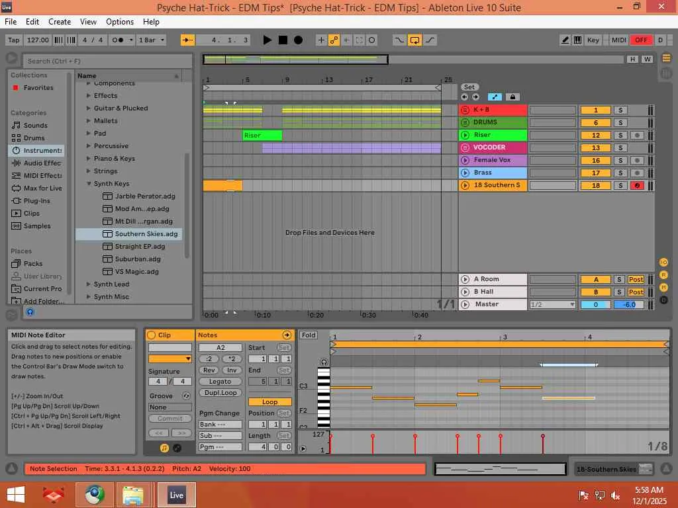Expand the Guitar & Plucked folder
The image size is (678, 508).
[89, 108]
